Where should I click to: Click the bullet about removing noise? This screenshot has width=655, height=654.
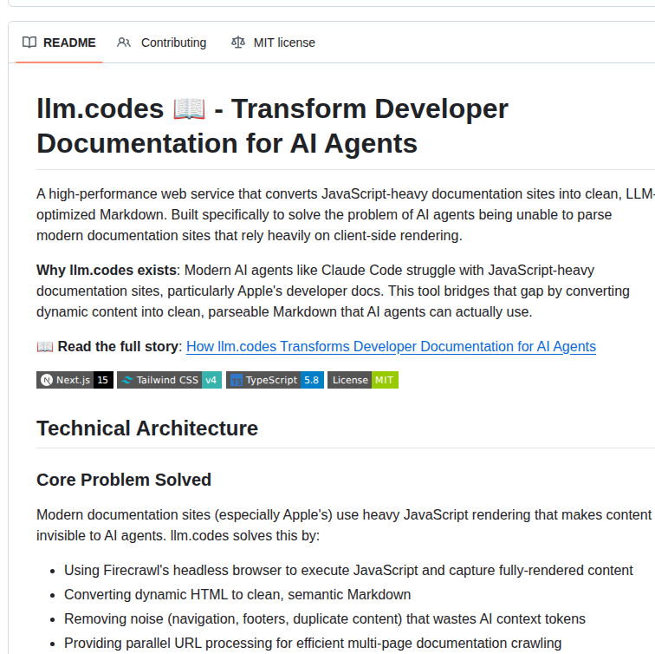tap(325, 619)
